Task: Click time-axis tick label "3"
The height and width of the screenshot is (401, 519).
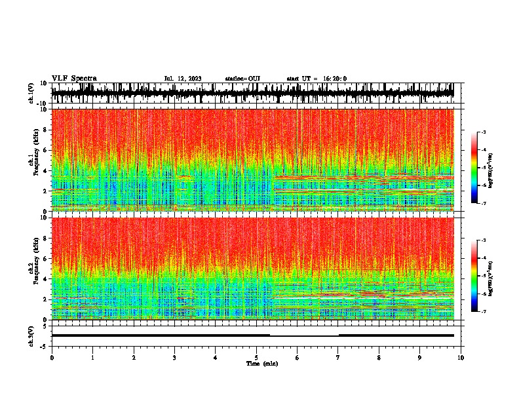Action: [x=174, y=358]
